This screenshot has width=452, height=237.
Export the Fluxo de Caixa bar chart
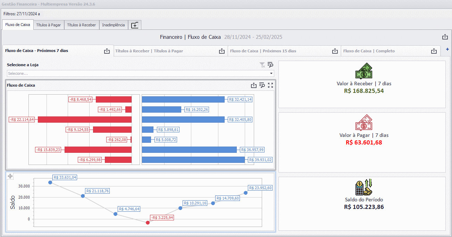[x=254, y=85]
